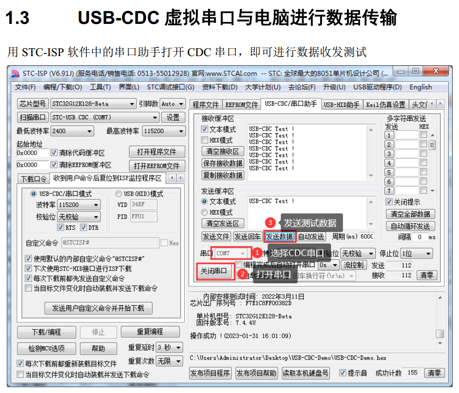This screenshot has width=459, height=393.
Task: Click the 关闭串口 button
Action: [x=214, y=271]
